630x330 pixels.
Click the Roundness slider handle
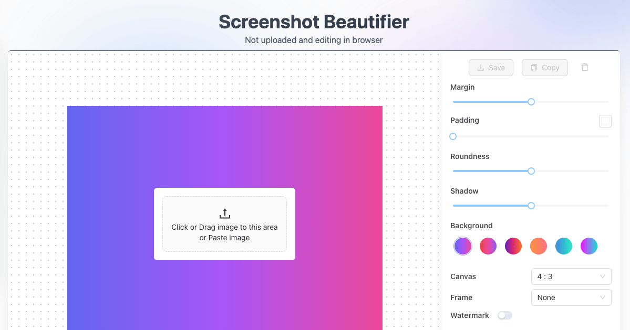pyautogui.click(x=531, y=171)
